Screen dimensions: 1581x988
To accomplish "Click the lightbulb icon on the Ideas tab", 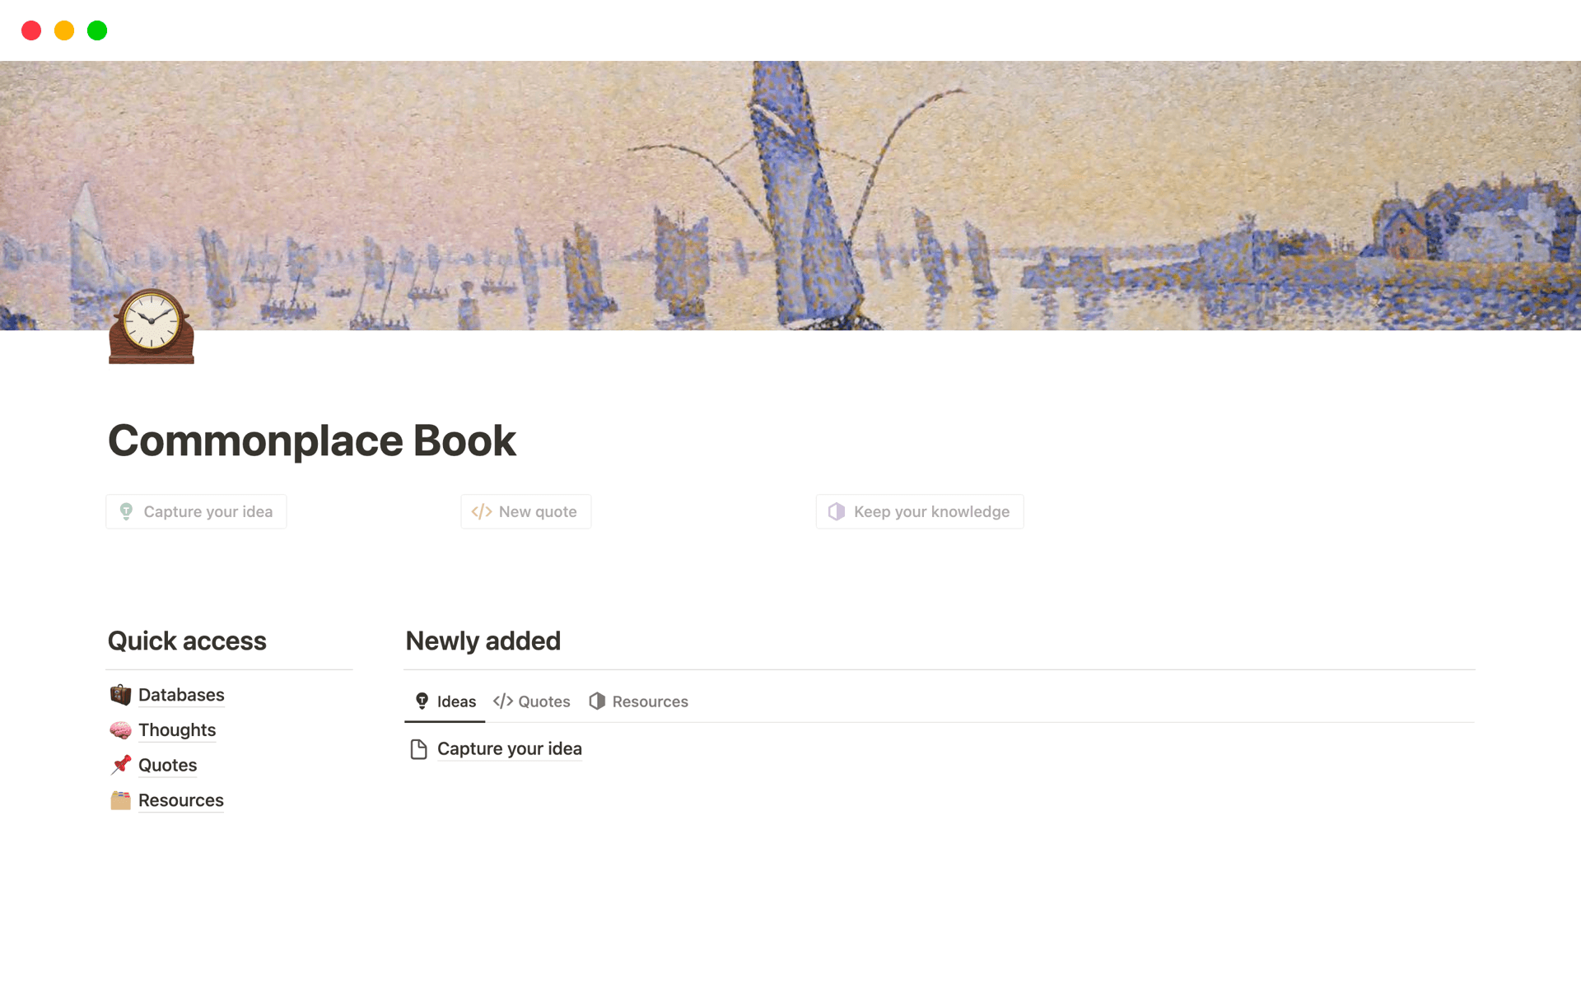I will [422, 701].
